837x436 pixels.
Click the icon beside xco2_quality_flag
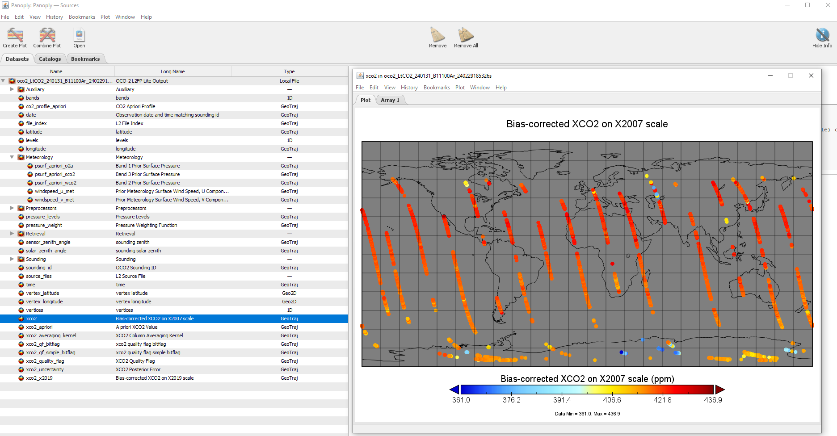pyautogui.click(x=21, y=361)
